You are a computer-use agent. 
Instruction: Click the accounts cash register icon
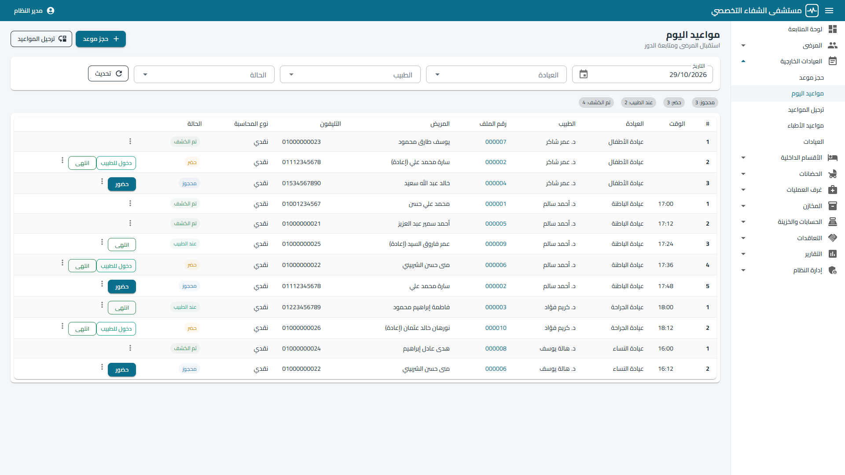point(833,222)
